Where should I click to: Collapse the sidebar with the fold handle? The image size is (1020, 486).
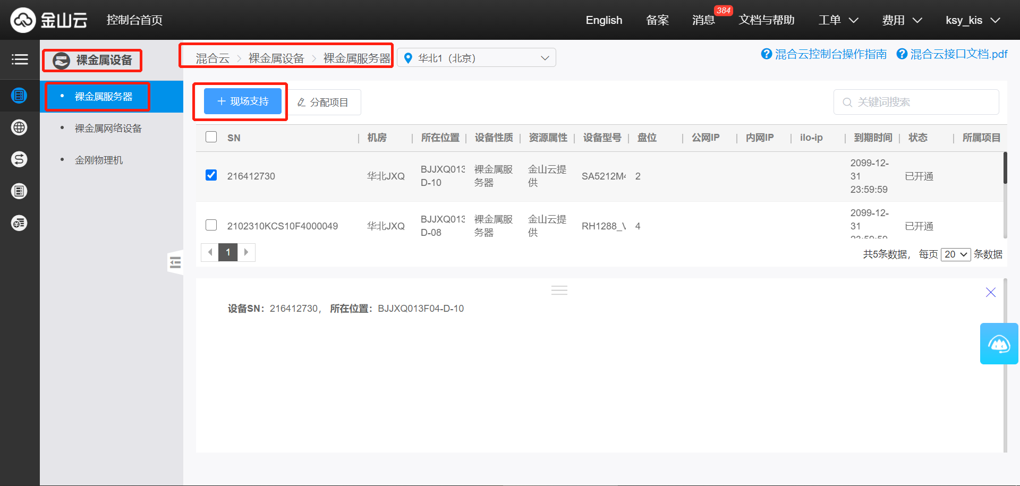coord(175,262)
